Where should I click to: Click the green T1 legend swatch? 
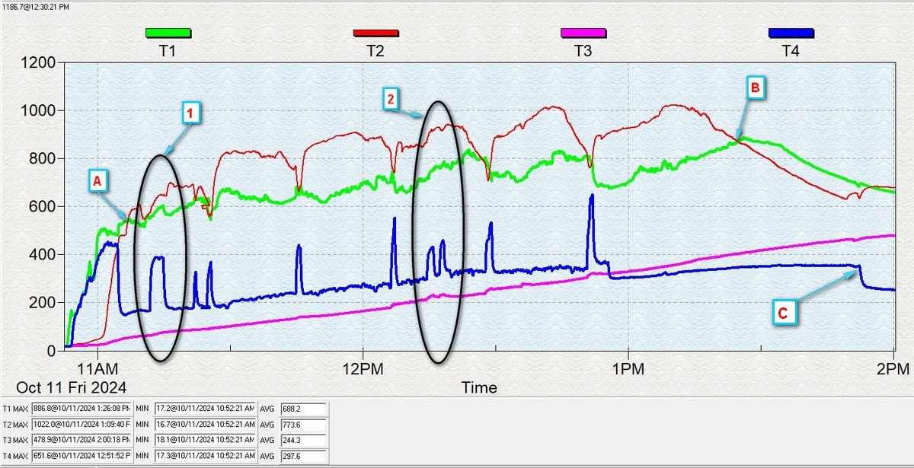pyautogui.click(x=168, y=33)
